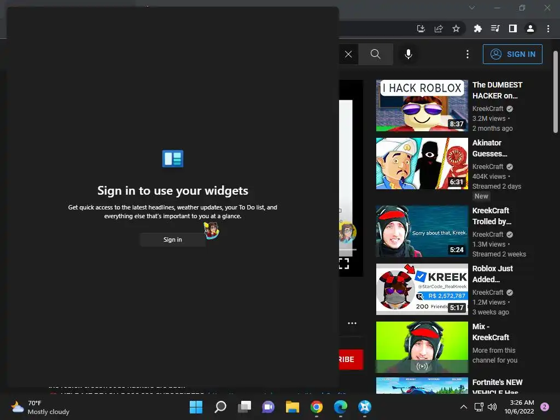Toggle Chrome side panel icon

coord(513,28)
